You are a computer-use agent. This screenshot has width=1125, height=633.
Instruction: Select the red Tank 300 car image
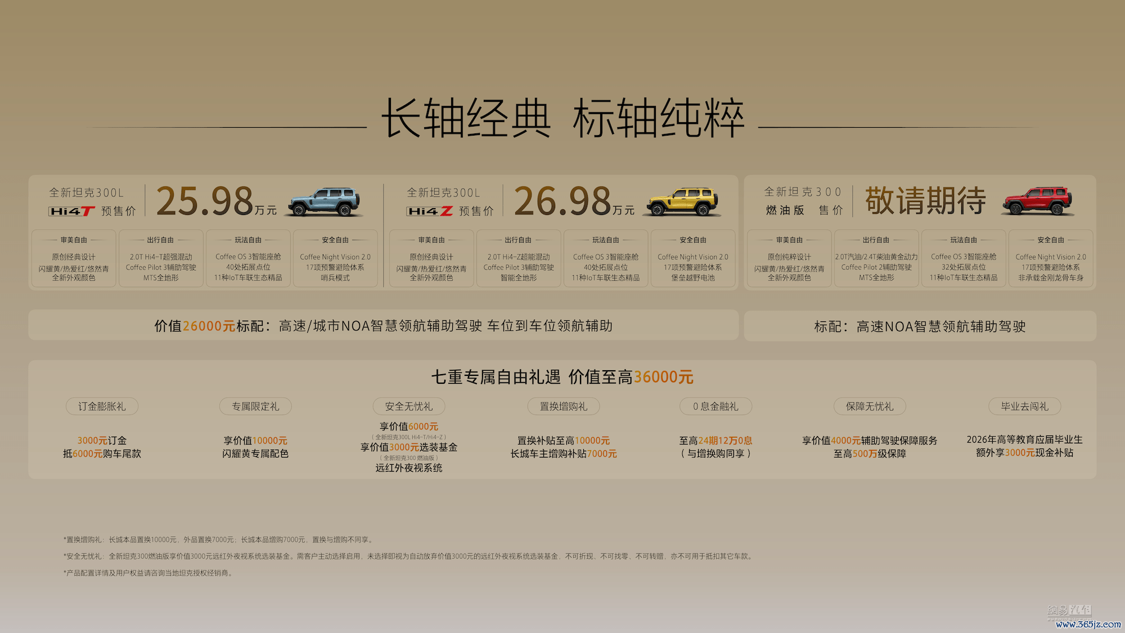click(x=1038, y=201)
